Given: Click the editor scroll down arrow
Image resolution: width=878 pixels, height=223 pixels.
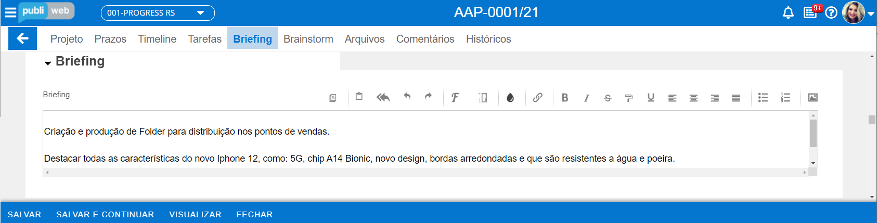Looking at the screenshot, I should 813,163.
